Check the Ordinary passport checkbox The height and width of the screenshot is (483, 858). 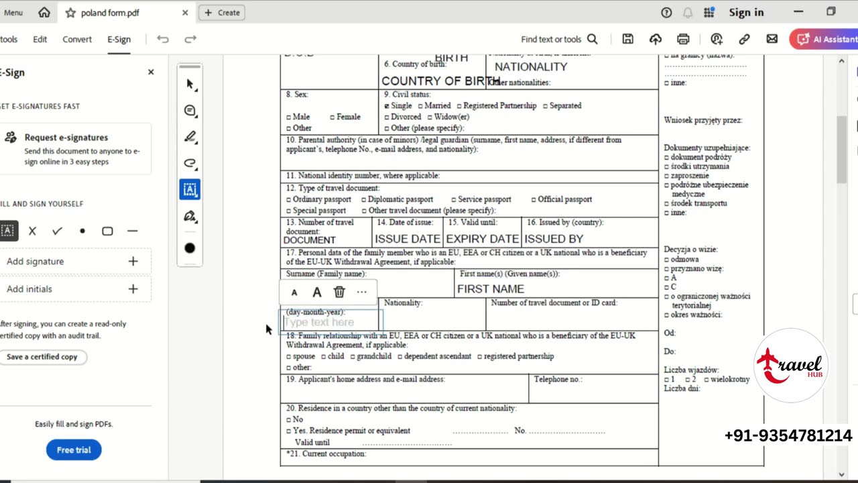289,200
